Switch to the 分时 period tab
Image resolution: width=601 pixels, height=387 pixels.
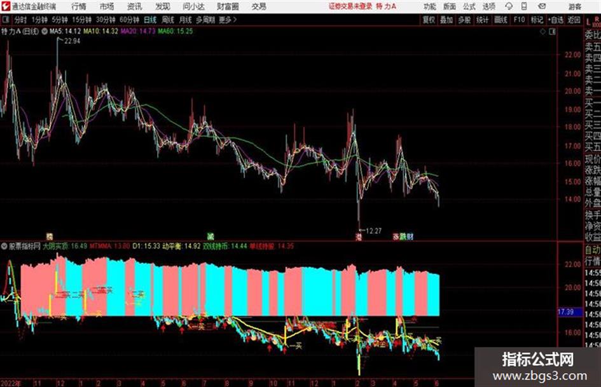[20, 20]
